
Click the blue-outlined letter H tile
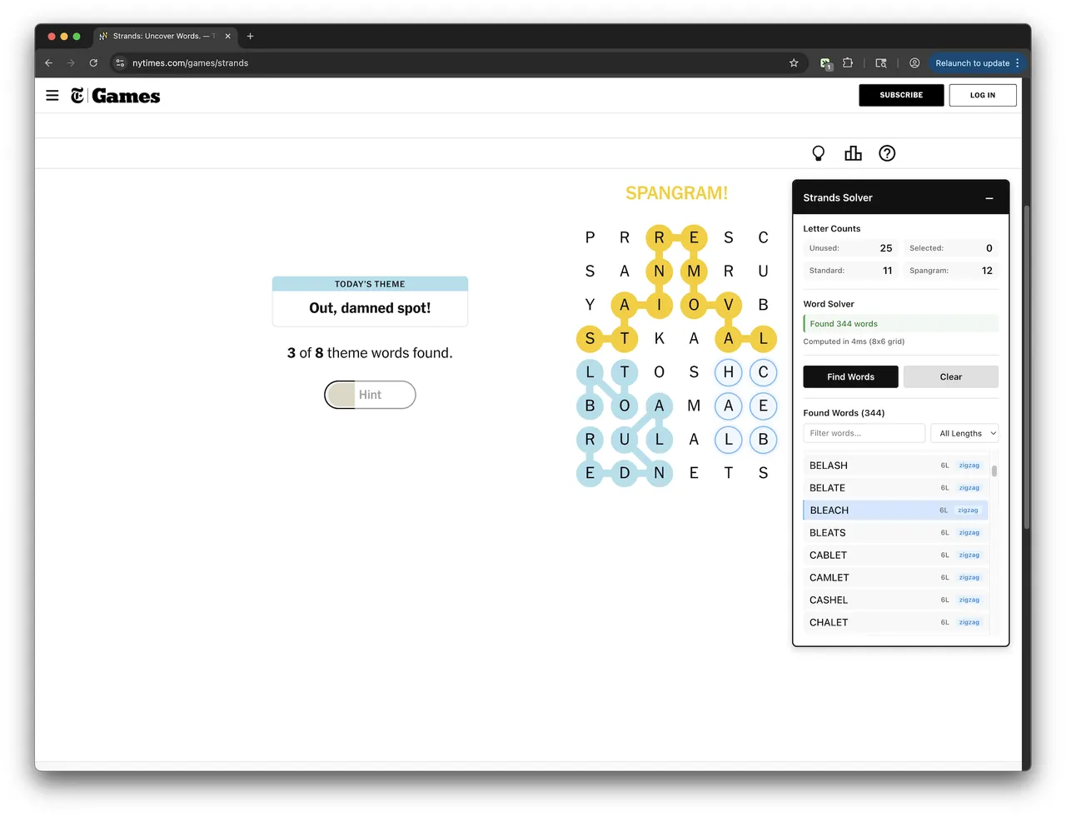(x=728, y=372)
